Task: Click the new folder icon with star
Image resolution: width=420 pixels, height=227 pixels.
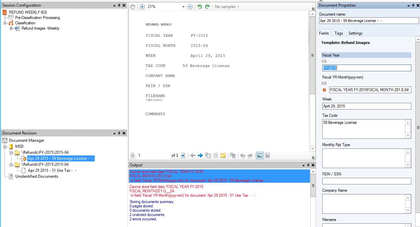Action: click(223, 155)
